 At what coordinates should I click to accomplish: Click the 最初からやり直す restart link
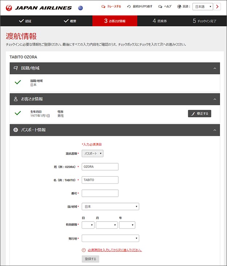140,7
